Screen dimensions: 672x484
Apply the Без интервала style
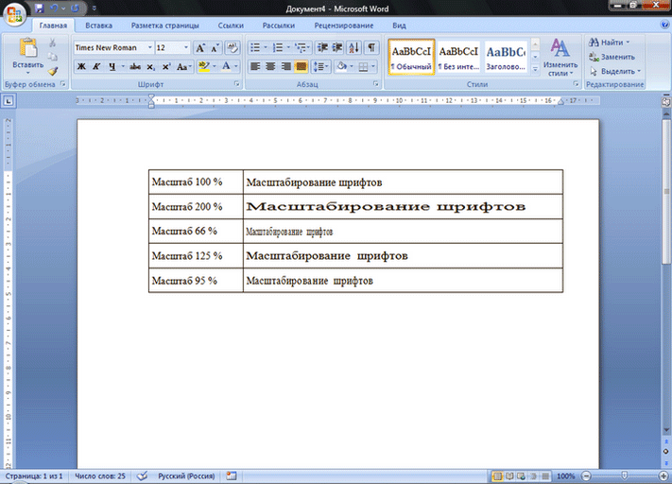click(458, 57)
